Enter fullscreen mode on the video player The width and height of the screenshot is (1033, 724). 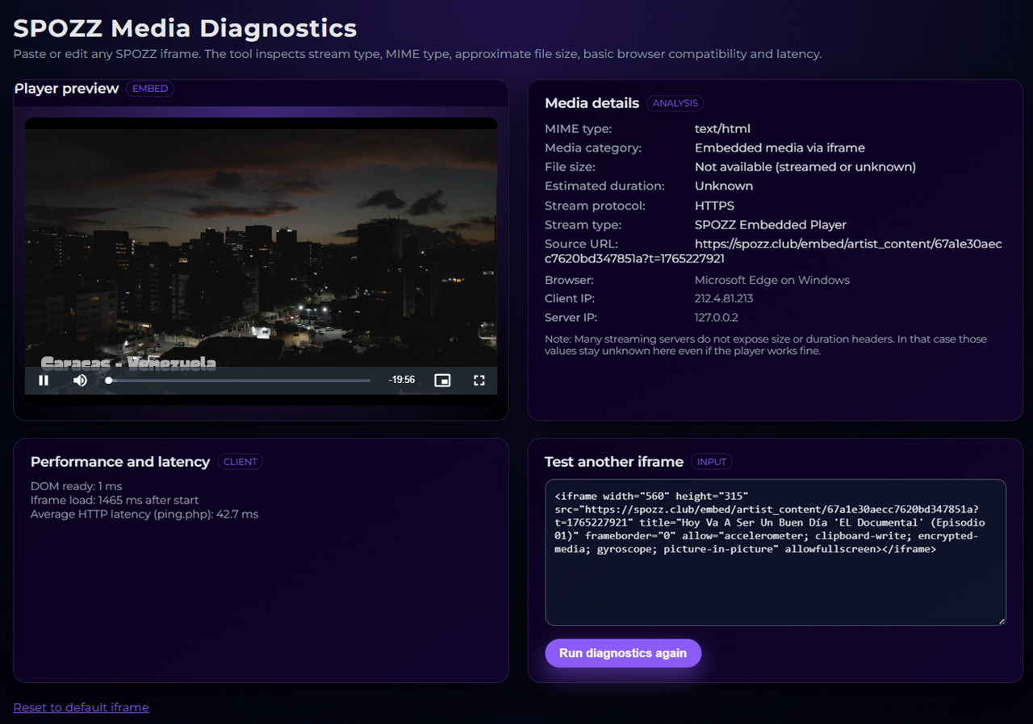pyautogui.click(x=479, y=380)
